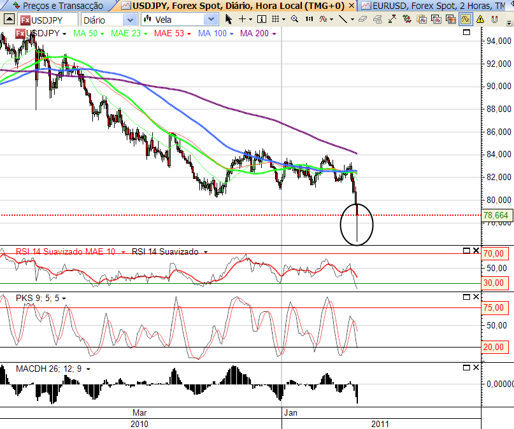Maximize the RSI indicator panel
The height and width of the screenshot is (429, 514).
pos(466,251)
